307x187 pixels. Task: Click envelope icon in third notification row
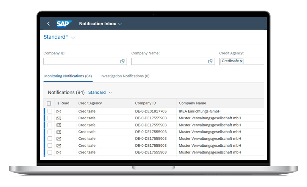coord(59,125)
